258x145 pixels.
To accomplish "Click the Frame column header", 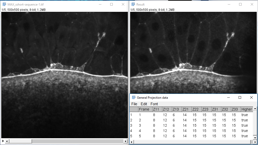I will click(144, 109).
